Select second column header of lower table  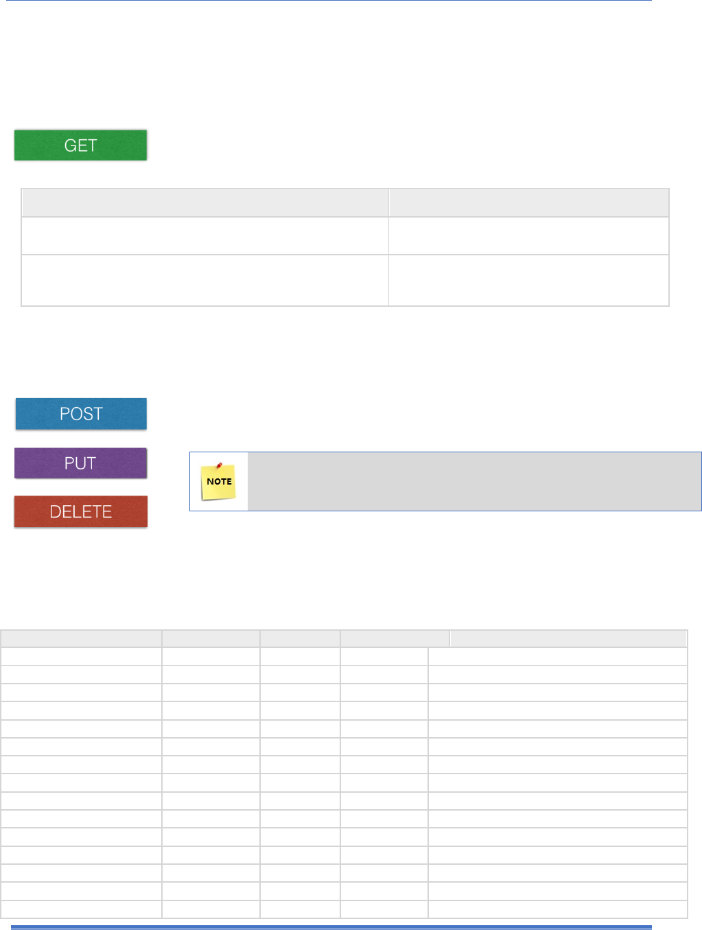(211, 638)
